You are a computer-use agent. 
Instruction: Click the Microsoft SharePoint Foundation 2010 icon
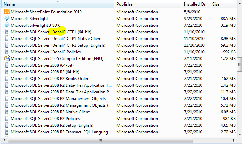tap(7, 12)
